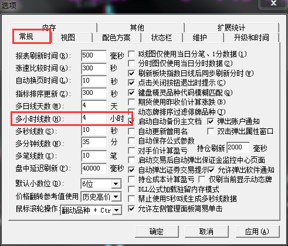
Task: Enable 对手价计算盈亏 checkbox
Action: click(131, 151)
